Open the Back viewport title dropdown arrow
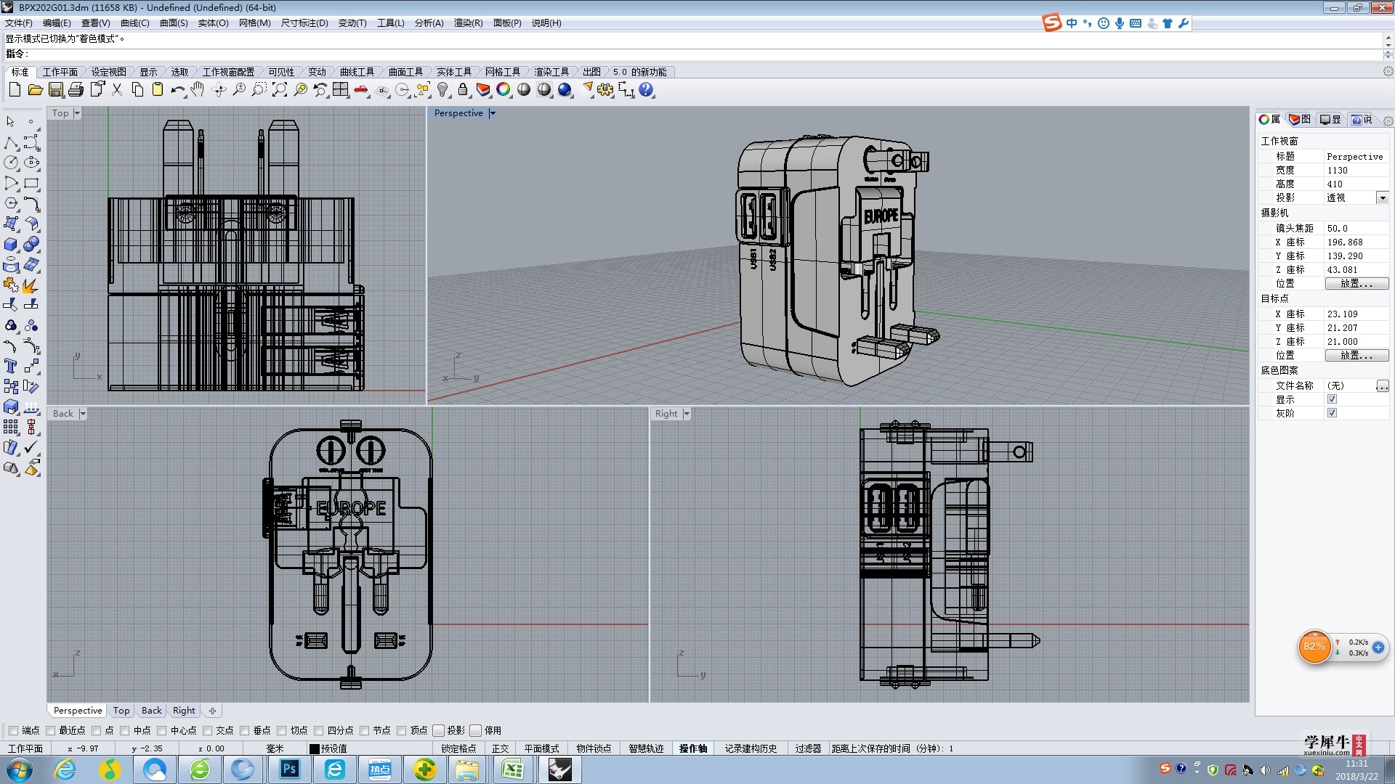This screenshot has width=1395, height=784. [83, 414]
